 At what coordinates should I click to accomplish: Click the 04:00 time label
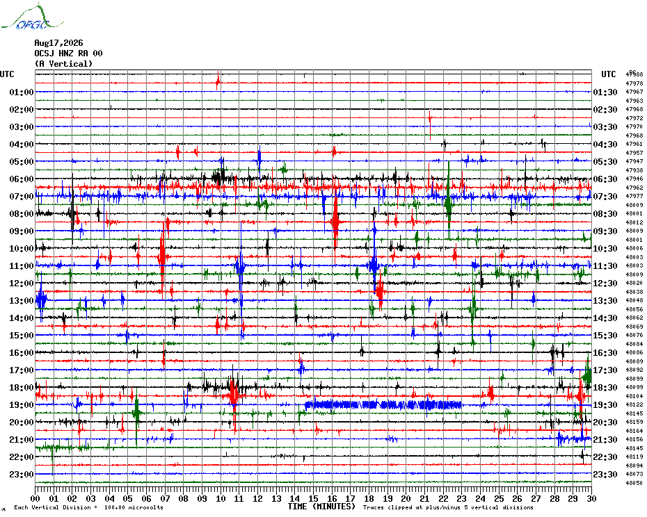point(22,145)
